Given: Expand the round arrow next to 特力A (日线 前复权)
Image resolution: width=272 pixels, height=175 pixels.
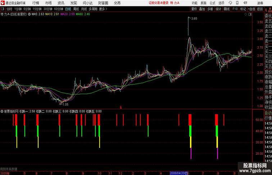Looking at the screenshot, I should point(29,14).
